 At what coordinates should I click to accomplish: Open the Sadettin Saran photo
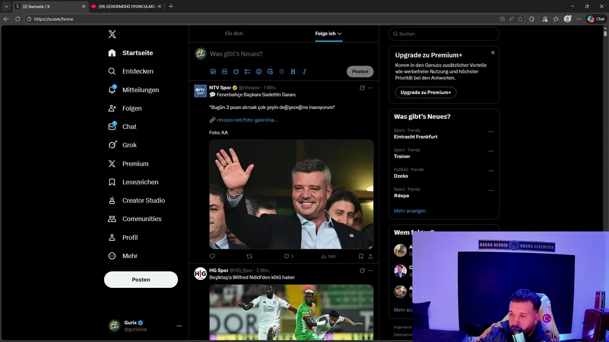291,194
